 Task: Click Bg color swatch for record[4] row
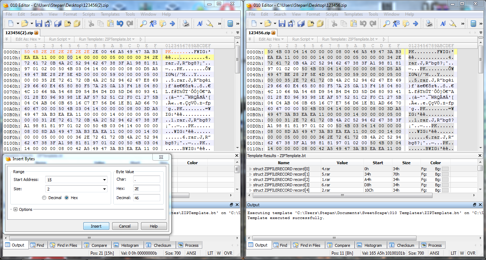pyautogui.click(x=445, y=190)
